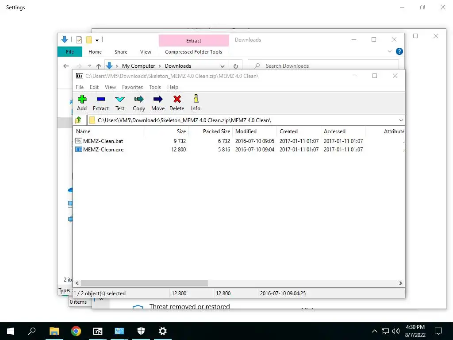
Task: Click the Downloads breadcrumb in Explorer
Action: pyautogui.click(x=178, y=66)
